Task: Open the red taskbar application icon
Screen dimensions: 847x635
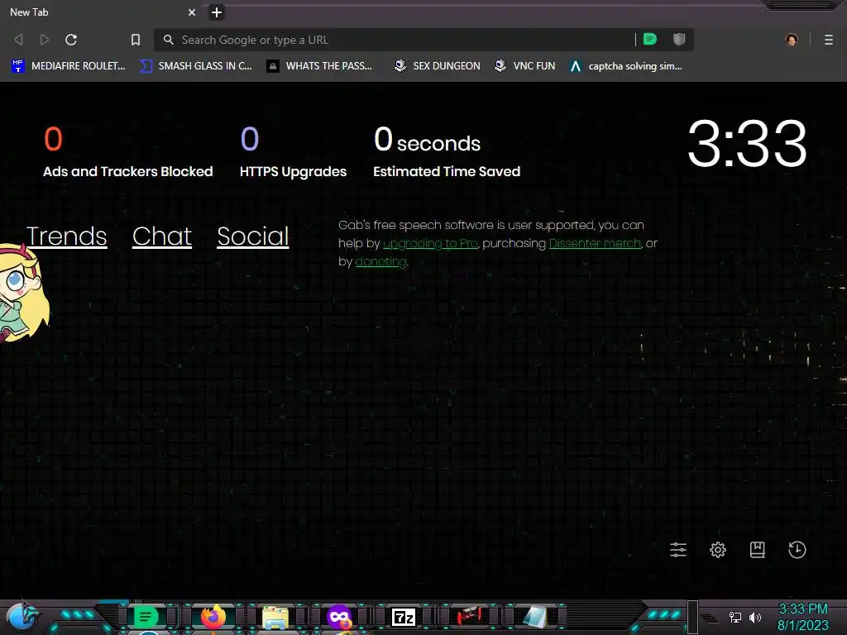Action: [469, 616]
